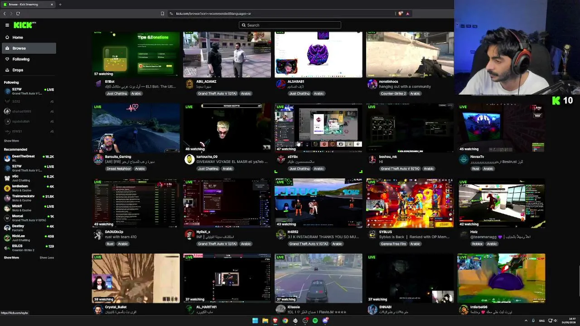Open Discord from taskbar
The image size is (580, 326).
[x=325, y=321]
